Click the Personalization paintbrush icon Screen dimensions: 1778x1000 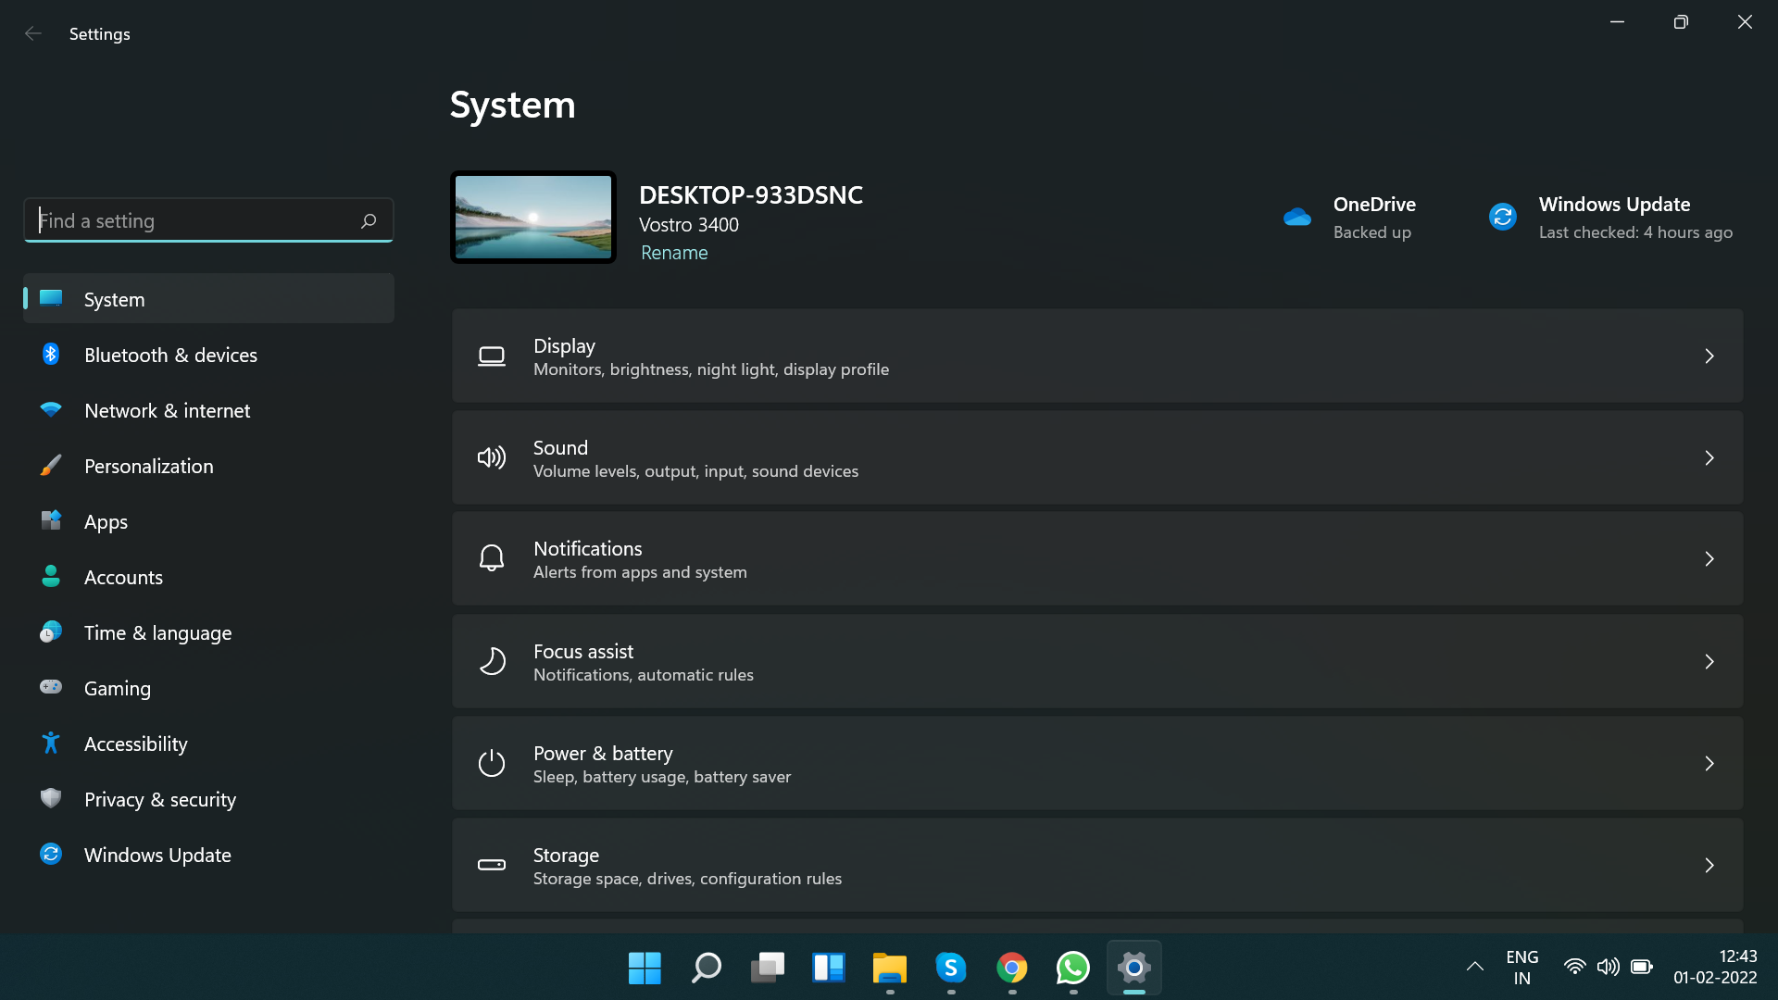click(x=51, y=466)
